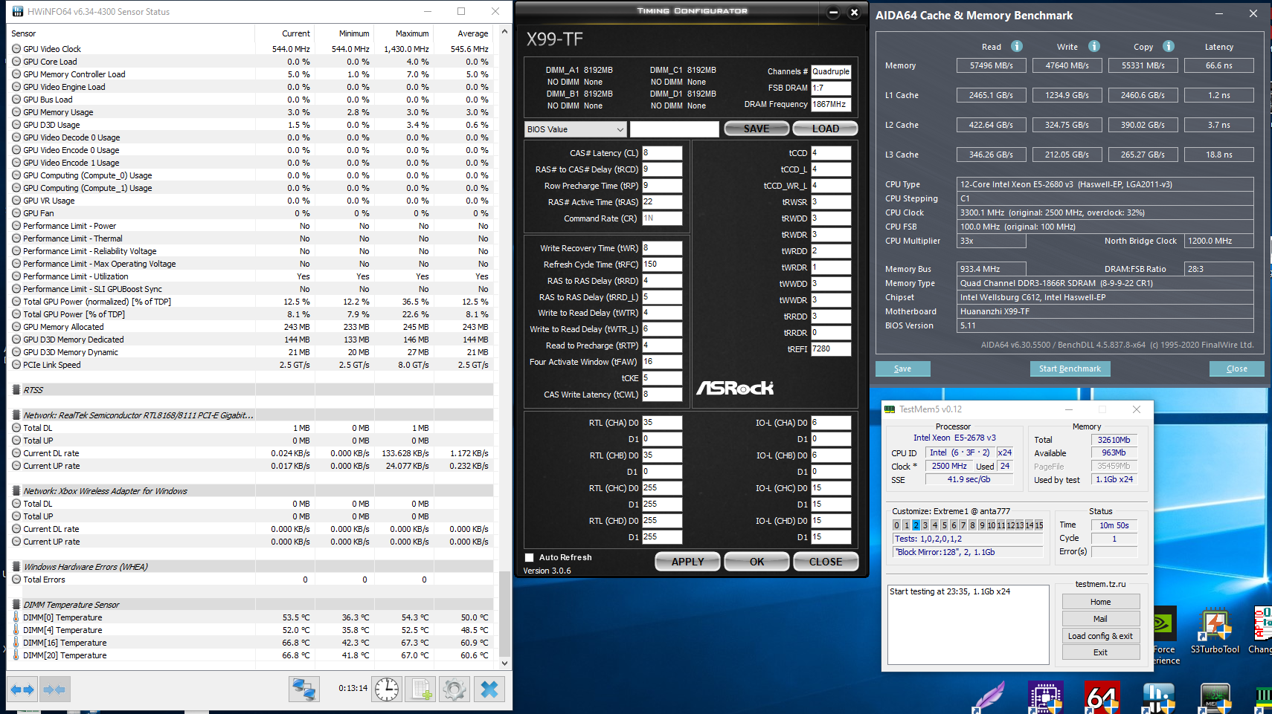Click the Intel Xeon E5-2678 v3 text in TestMem5
1272x714 pixels.
[x=954, y=438]
